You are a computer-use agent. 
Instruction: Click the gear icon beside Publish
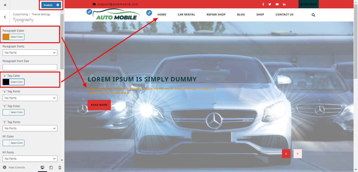pos(58,5)
